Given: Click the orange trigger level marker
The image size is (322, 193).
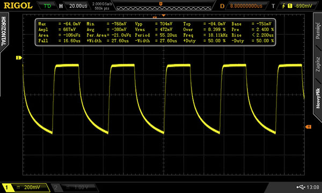Looking at the screenshot, I should coord(308,127).
